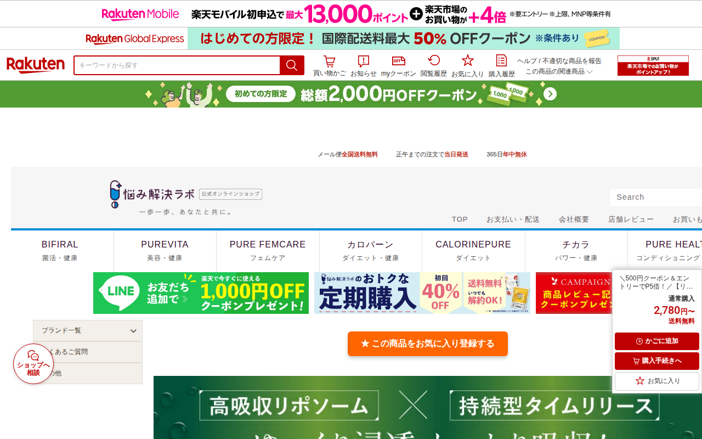Viewport: 702px width, 439px height.
Task: Select the PURE FEMCARE category
Action: 268,250
